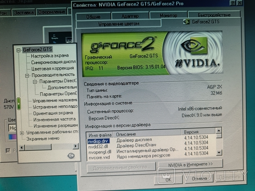This screenshot has height=191, width=255.
Task: Collapse the Производительность tree node
Action: (x=27, y=76)
